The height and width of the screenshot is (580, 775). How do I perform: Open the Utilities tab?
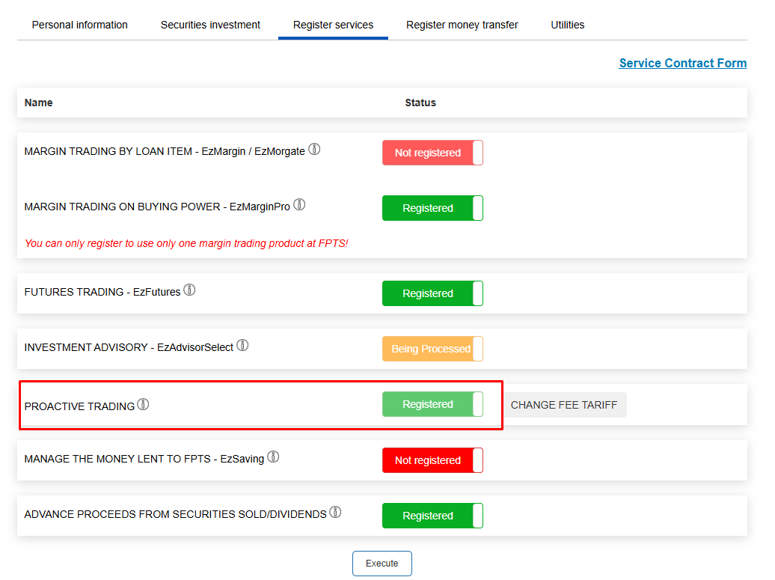[x=567, y=25]
